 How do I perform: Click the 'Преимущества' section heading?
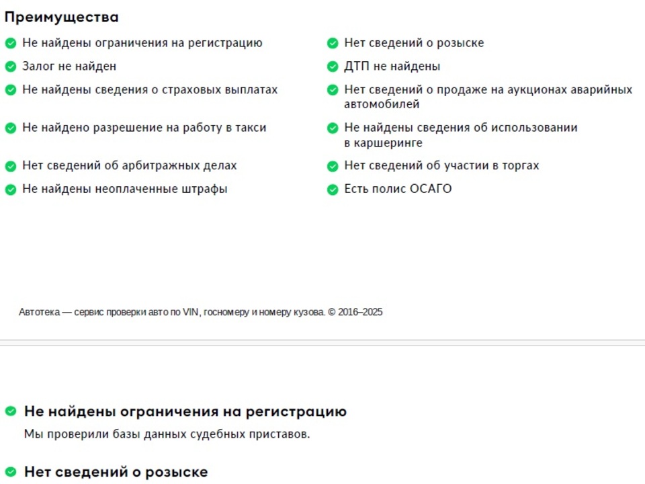[x=62, y=17]
